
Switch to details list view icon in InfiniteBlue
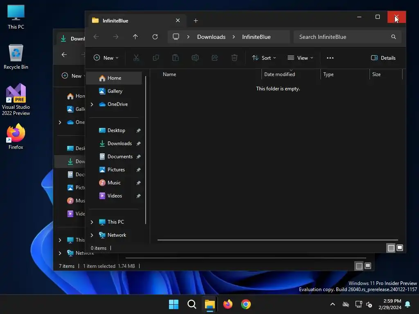(391, 248)
